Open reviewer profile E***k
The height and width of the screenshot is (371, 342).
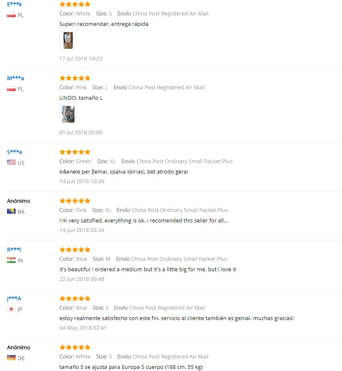[x=15, y=4]
